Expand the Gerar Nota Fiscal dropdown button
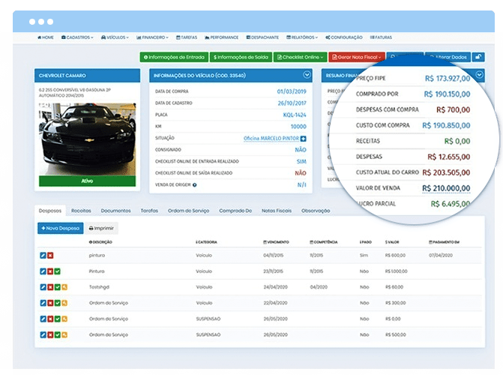This screenshot has height=375, width=503. point(356,57)
